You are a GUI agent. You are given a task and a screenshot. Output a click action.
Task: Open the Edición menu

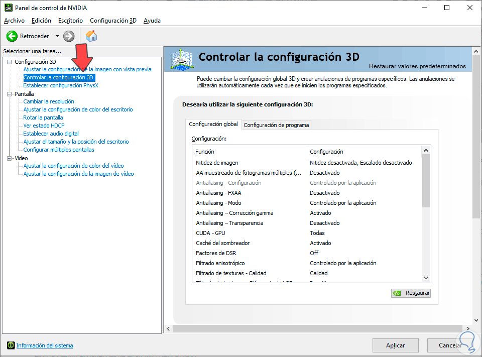(x=41, y=21)
